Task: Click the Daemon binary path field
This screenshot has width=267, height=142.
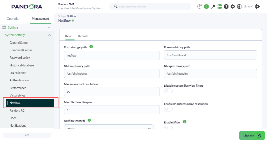Action: pyautogui.click(x=211, y=55)
